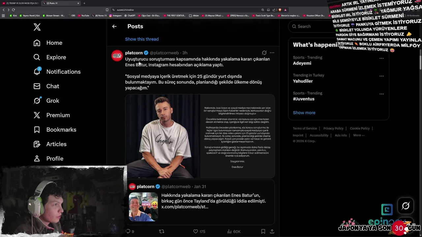Click the platcorn account name on the post
The height and width of the screenshot is (237, 422).
134,53
